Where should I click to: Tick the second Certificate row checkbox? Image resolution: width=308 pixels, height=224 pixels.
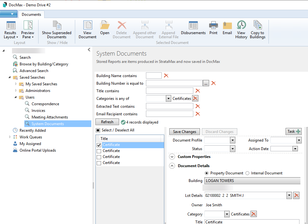tap(99, 151)
